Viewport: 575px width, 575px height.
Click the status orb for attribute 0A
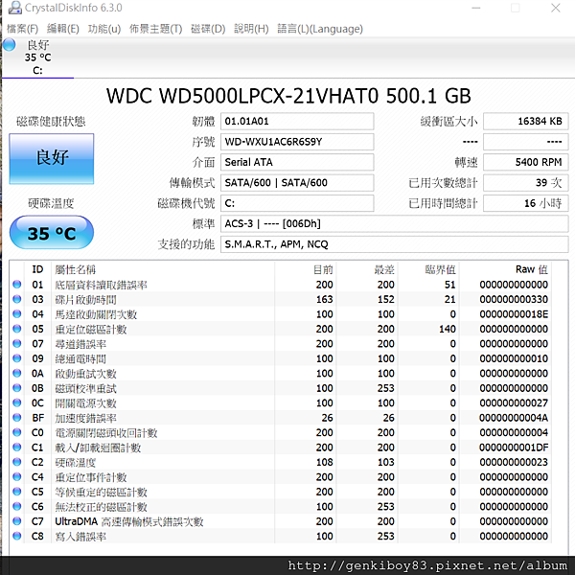click(17, 373)
